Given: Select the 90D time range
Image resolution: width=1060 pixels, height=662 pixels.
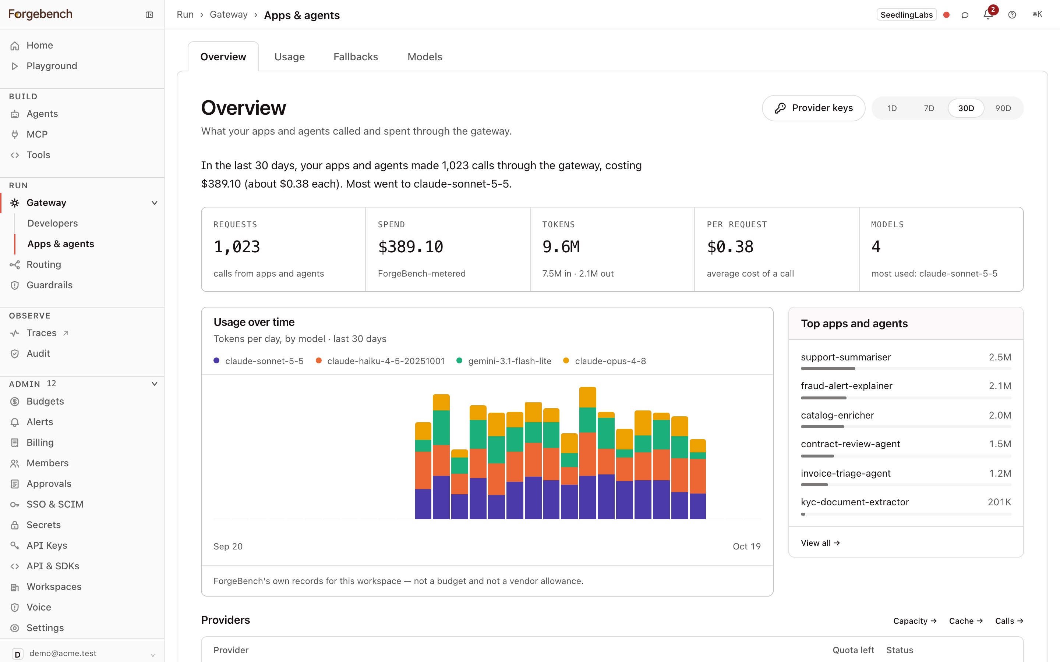Looking at the screenshot, I should tap(1003, 108).
